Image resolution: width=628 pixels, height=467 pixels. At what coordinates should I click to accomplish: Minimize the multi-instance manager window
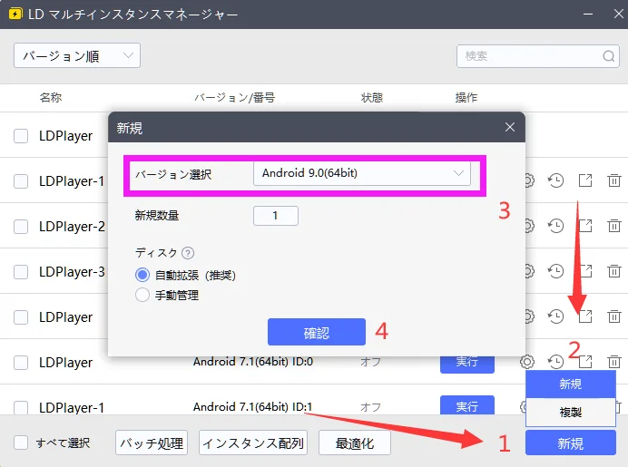(x=588, y=14)
